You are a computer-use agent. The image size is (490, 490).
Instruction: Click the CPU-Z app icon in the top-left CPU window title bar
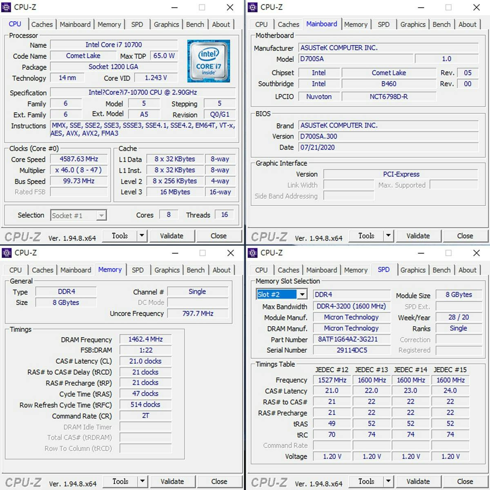[7, 7]
